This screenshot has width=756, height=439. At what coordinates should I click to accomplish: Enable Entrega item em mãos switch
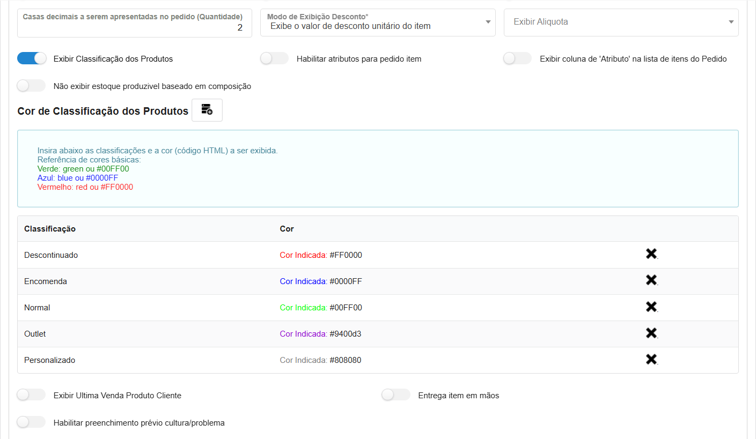point(396,395)
